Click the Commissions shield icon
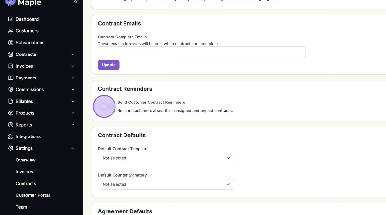Screen dimensions: 386x215 click(11, 90)
